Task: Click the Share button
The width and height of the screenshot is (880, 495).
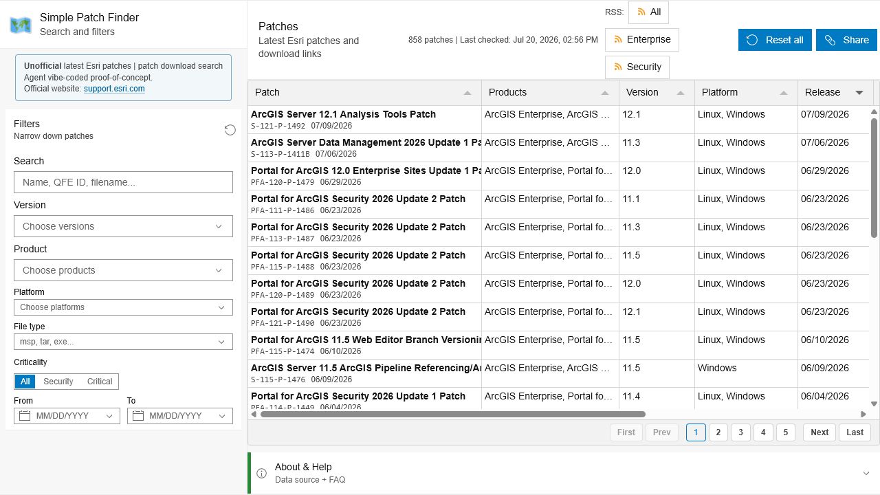Action: tap(846, 40)
